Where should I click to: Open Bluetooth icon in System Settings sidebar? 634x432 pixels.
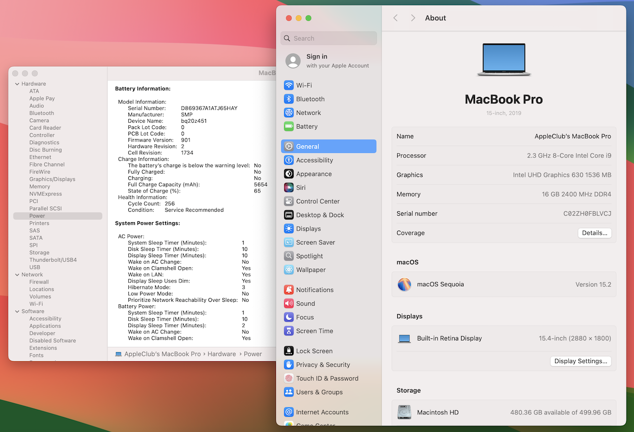289,99
